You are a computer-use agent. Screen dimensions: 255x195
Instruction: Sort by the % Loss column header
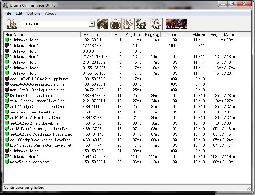[170, 35]
